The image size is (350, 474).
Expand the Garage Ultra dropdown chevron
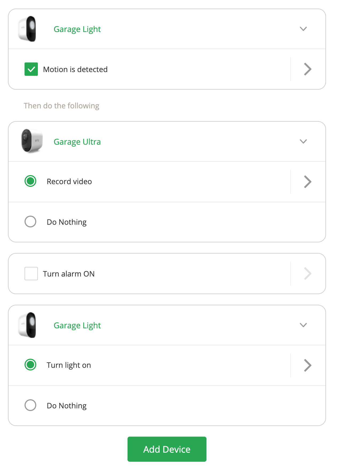click(303, 141)
